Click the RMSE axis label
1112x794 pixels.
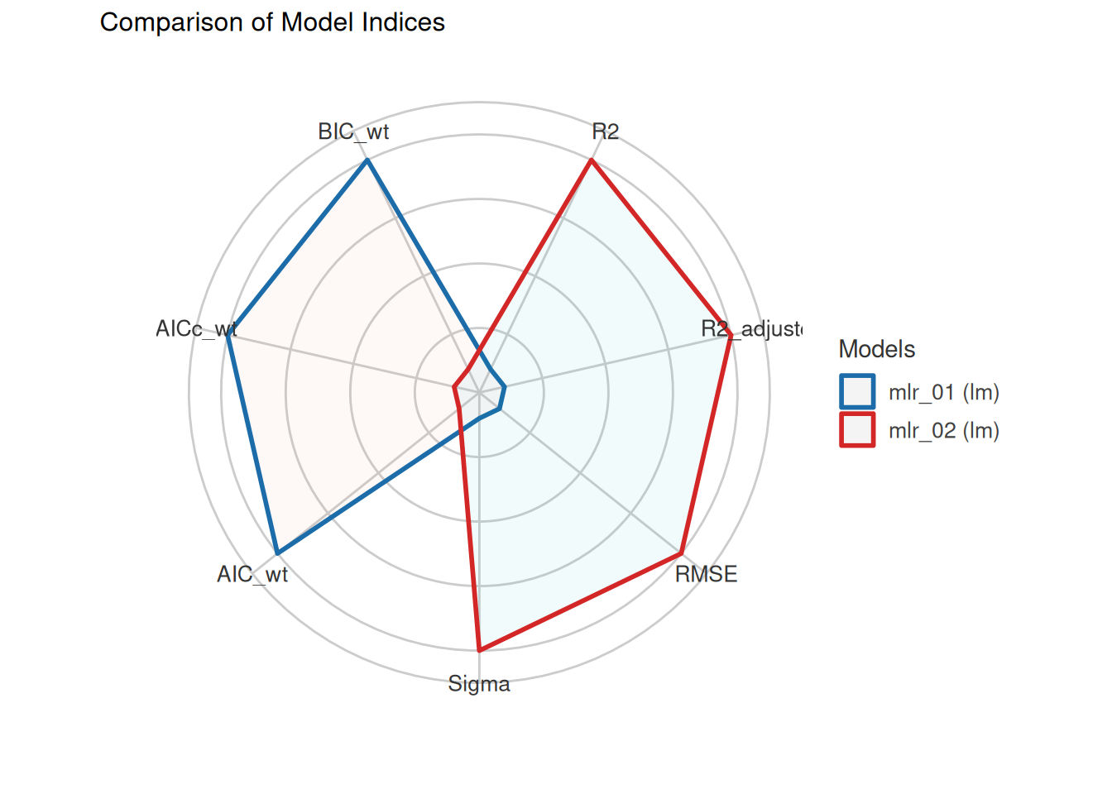pyautogui.click(x=706, y=574)
